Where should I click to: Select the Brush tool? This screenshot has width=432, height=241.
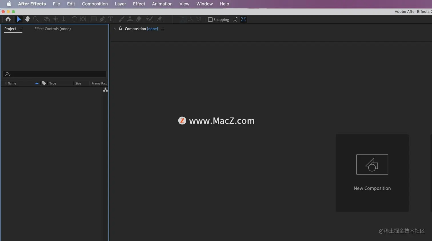[121, 19]
